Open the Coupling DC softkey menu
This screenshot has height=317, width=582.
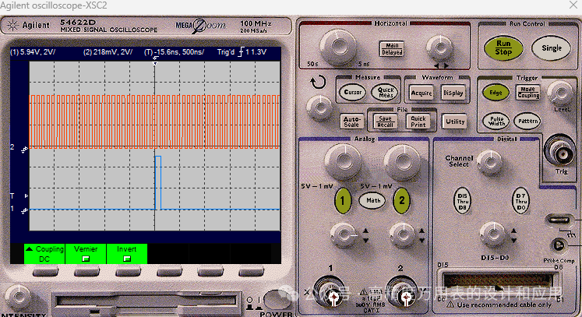[x=44, y=254]
